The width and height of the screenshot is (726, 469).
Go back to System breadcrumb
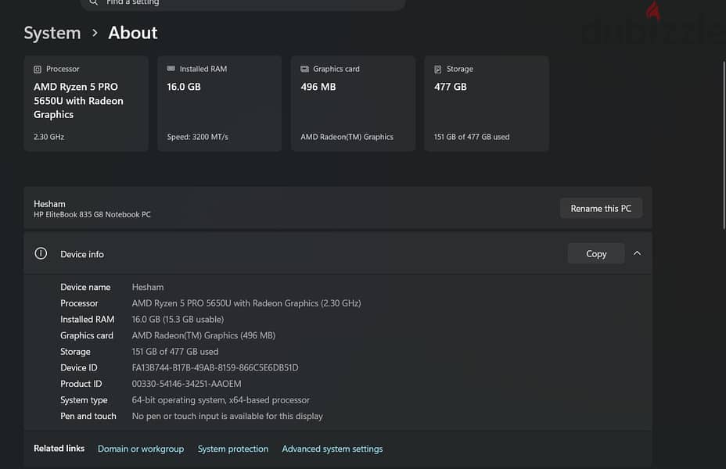[x=52, y=33]
